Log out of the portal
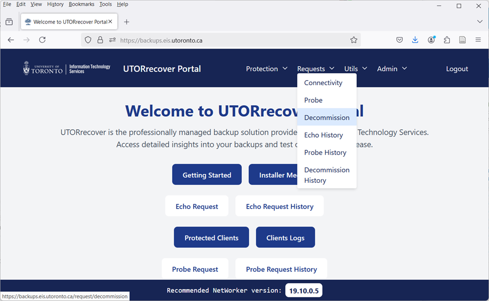This screenshot has height=301, width=489. click(457, 69)
